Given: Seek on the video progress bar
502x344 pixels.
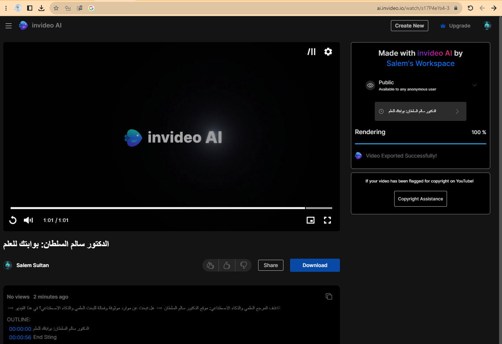Looking at the screenshot, I should [171, 208].
